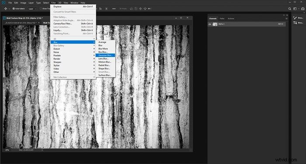Click the 3D pan camera icon
Viewport: 306px width, 164px height.
tap(140, 9)
